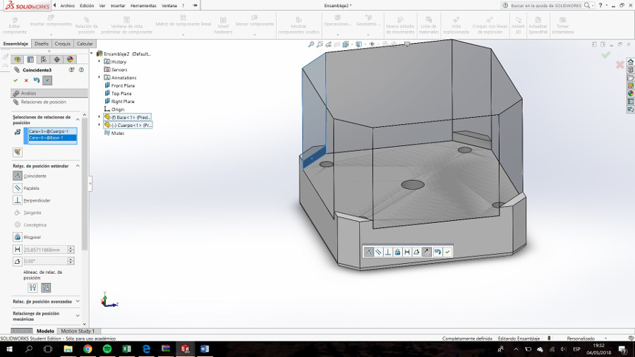Screen dimensions: 635x357
Task: Open the Herramientas menu
Action: (143, 6)
